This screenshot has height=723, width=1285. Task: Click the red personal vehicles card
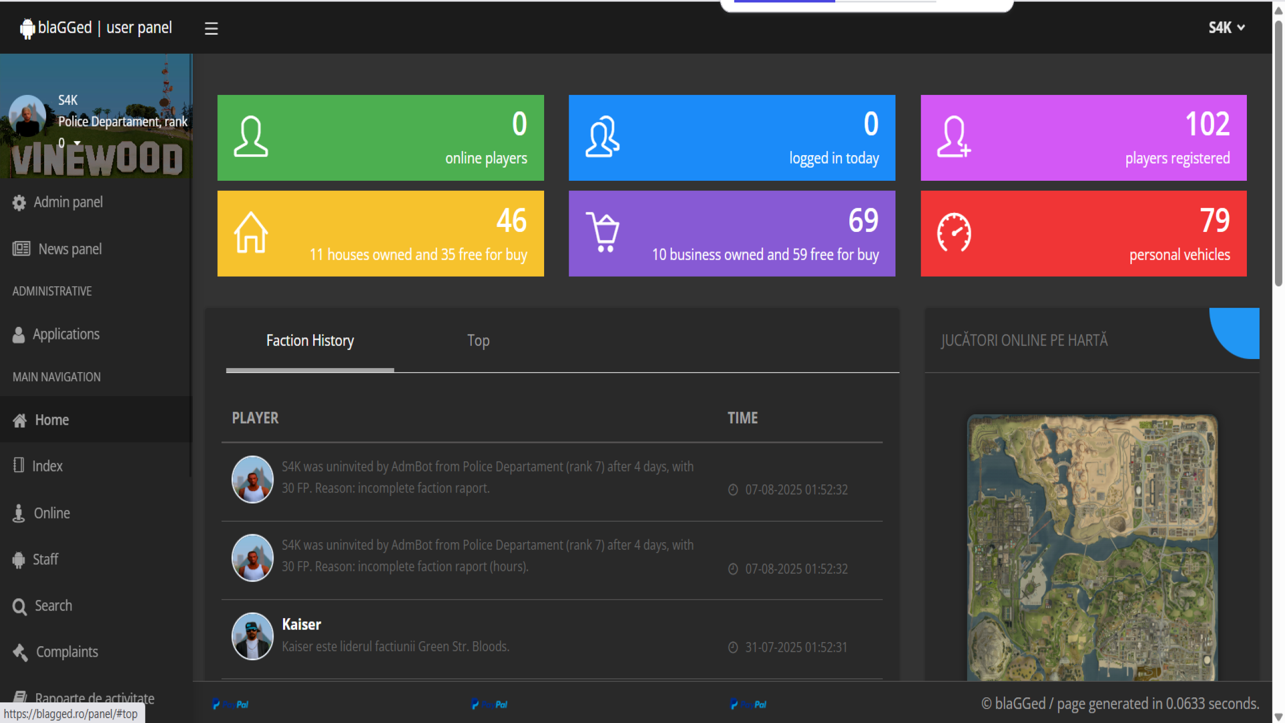point(1083,233)
